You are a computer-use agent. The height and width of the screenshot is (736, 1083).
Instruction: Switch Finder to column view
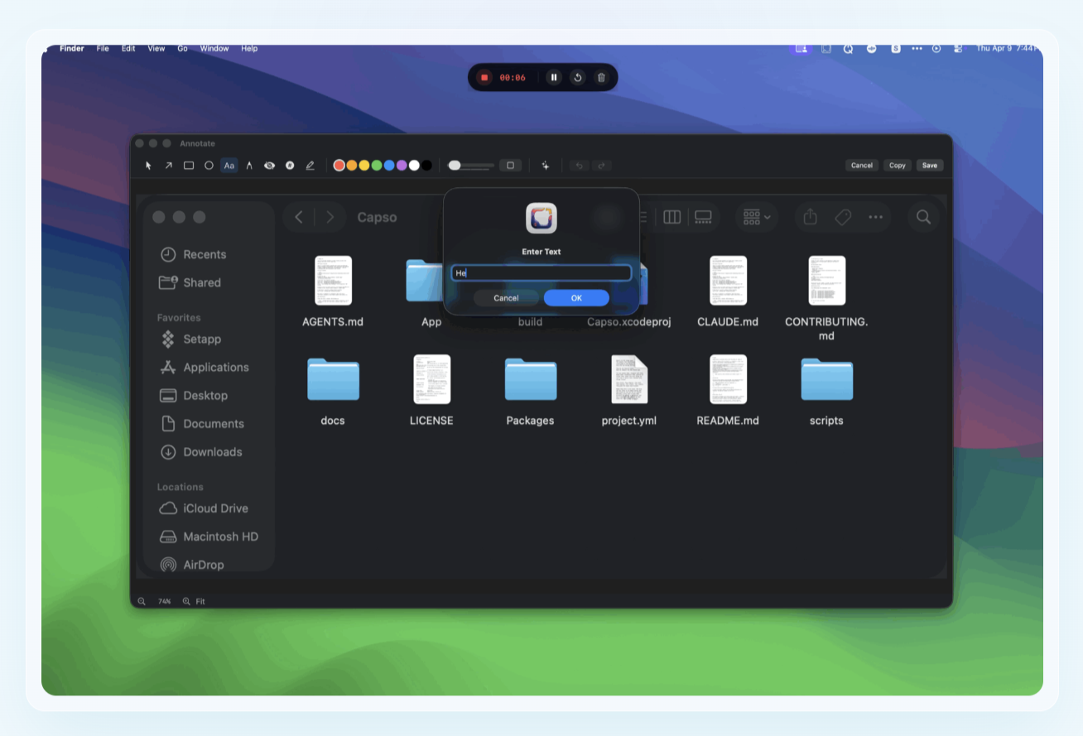[672, 217]
